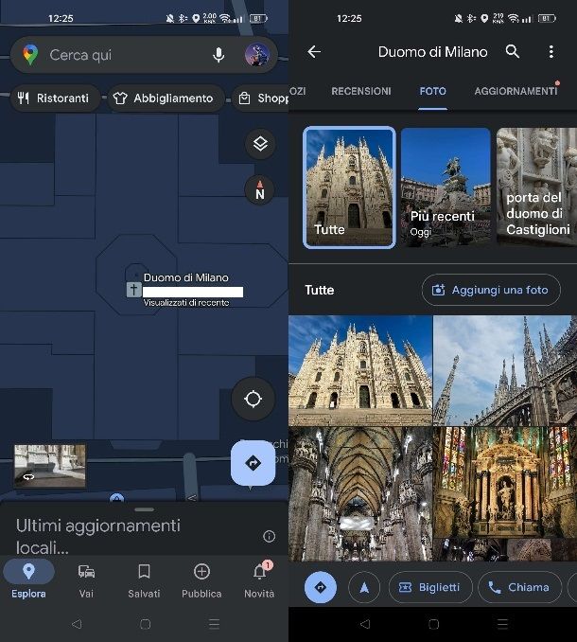This screenshot has height=642, width=577.
Task: Tap the blue directions button on map
Action: (254, 463)
